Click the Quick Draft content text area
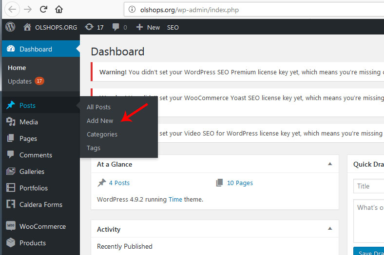Viewport: 384px width, 255px height. click(368, 221)
